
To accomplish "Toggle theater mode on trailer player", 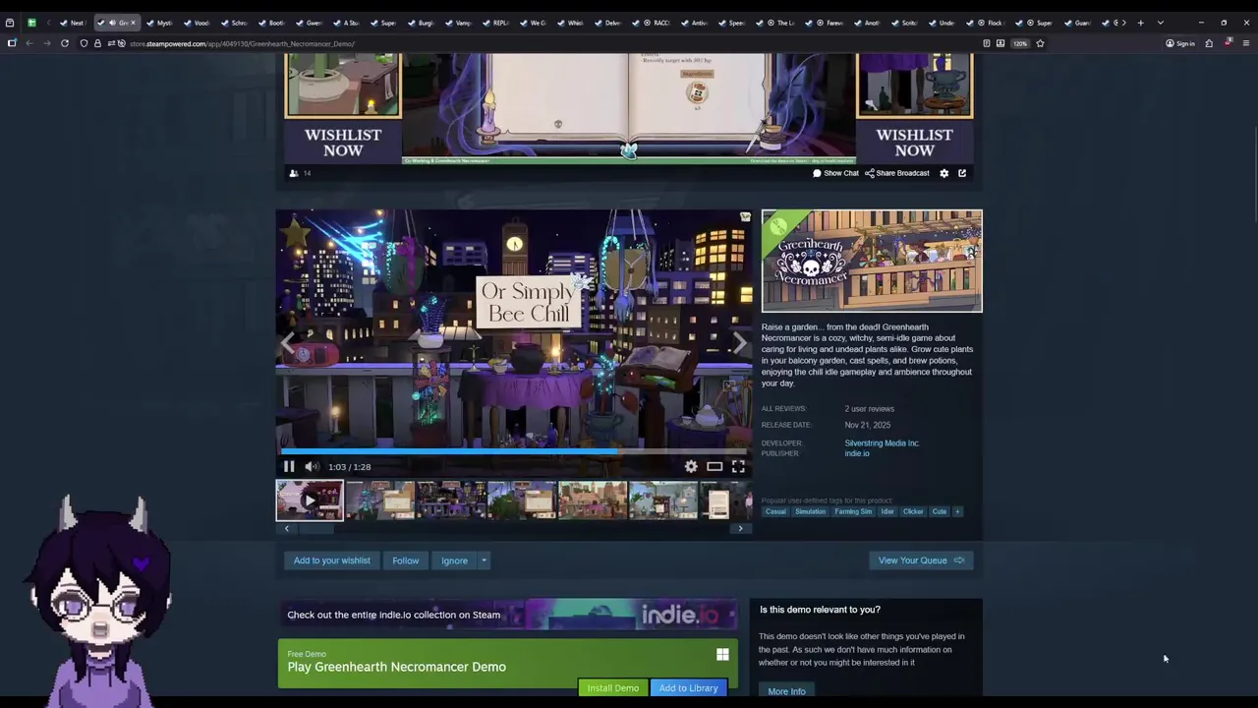I will coord(715,467).
